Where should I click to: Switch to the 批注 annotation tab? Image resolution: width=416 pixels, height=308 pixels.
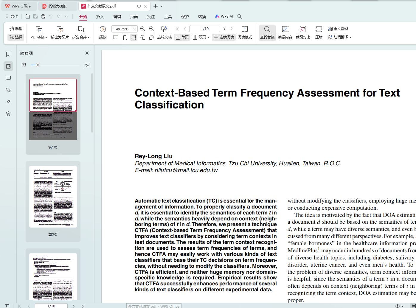click(151, 17)
